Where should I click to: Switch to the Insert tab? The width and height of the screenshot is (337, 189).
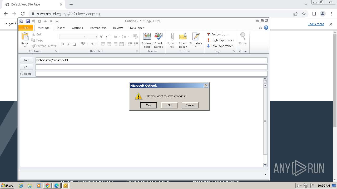click(x=61, y=28)
